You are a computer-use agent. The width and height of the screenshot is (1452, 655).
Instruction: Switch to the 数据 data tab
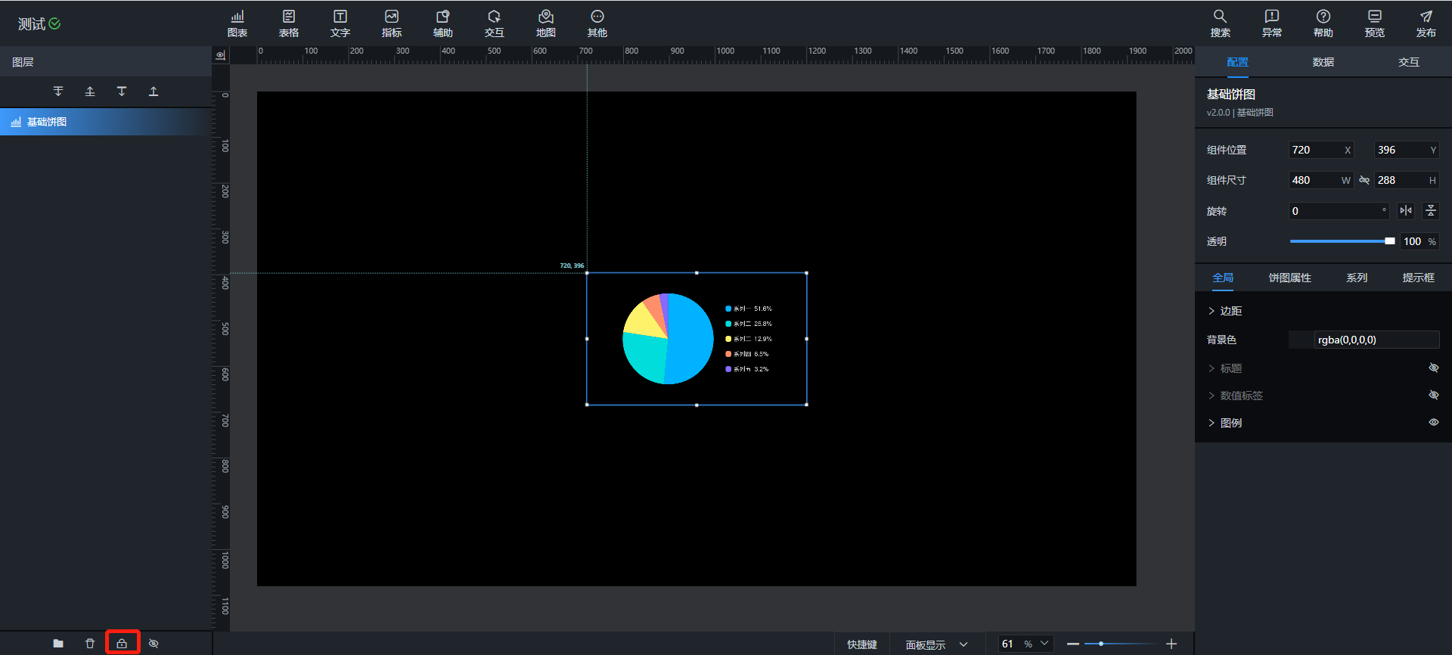tap(1323, 62)
